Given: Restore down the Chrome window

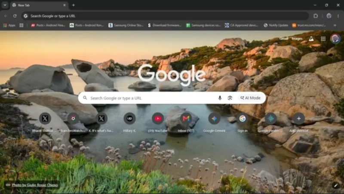Looking at the screenshot, I should (326, 5).
